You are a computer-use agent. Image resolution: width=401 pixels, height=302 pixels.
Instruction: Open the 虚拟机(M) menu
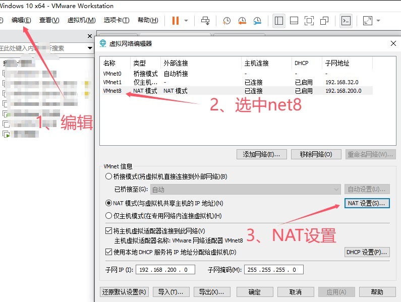click(x=81, y=20)
